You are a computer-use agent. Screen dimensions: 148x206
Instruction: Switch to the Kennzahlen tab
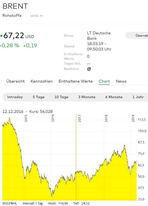[x=41, y=81]
